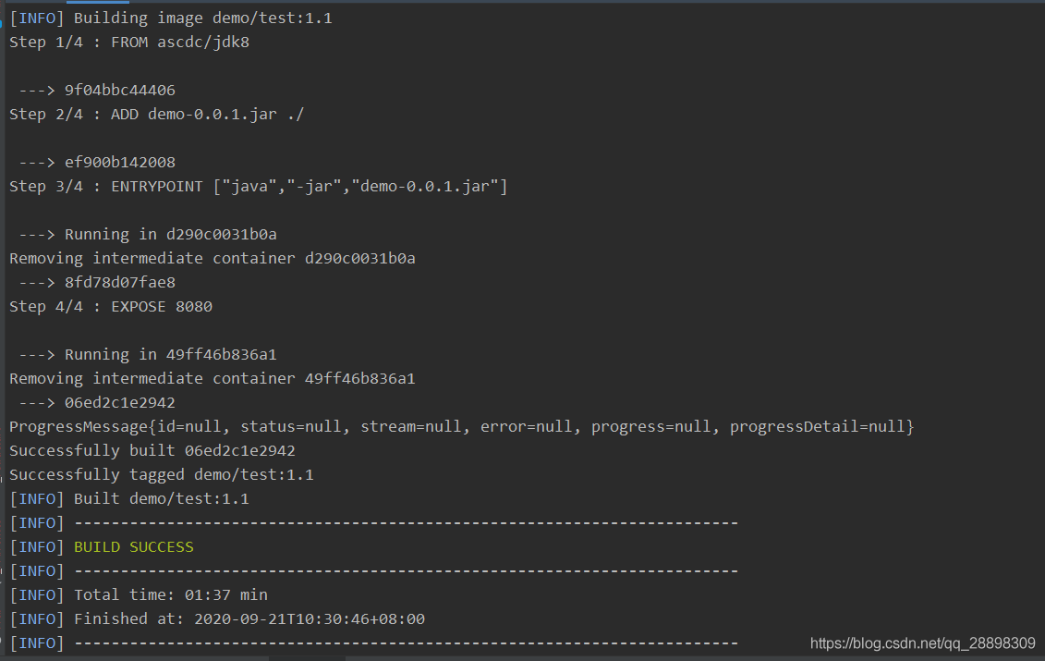Click the BUILD SUCCESS message

133,547
